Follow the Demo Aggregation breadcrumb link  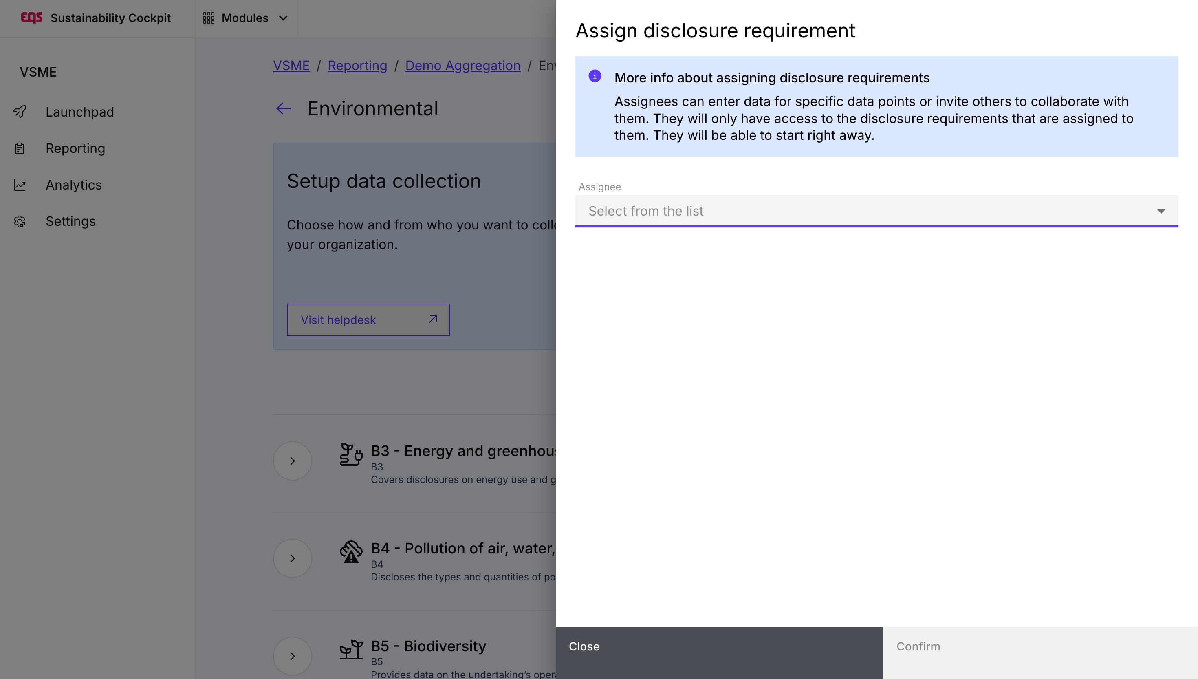coord(462,66)
